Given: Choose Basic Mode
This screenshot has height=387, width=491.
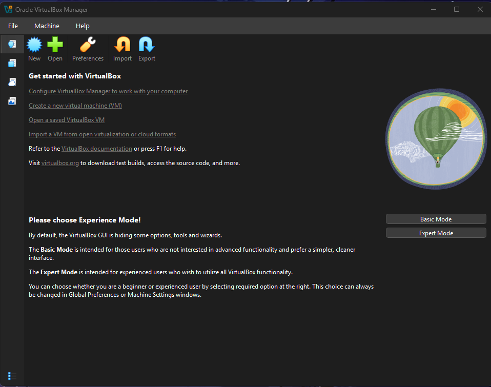Looking at the screenshot, I should click(x=435, y=219).
